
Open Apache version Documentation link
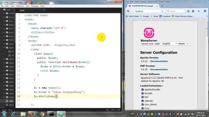(159, 61)
